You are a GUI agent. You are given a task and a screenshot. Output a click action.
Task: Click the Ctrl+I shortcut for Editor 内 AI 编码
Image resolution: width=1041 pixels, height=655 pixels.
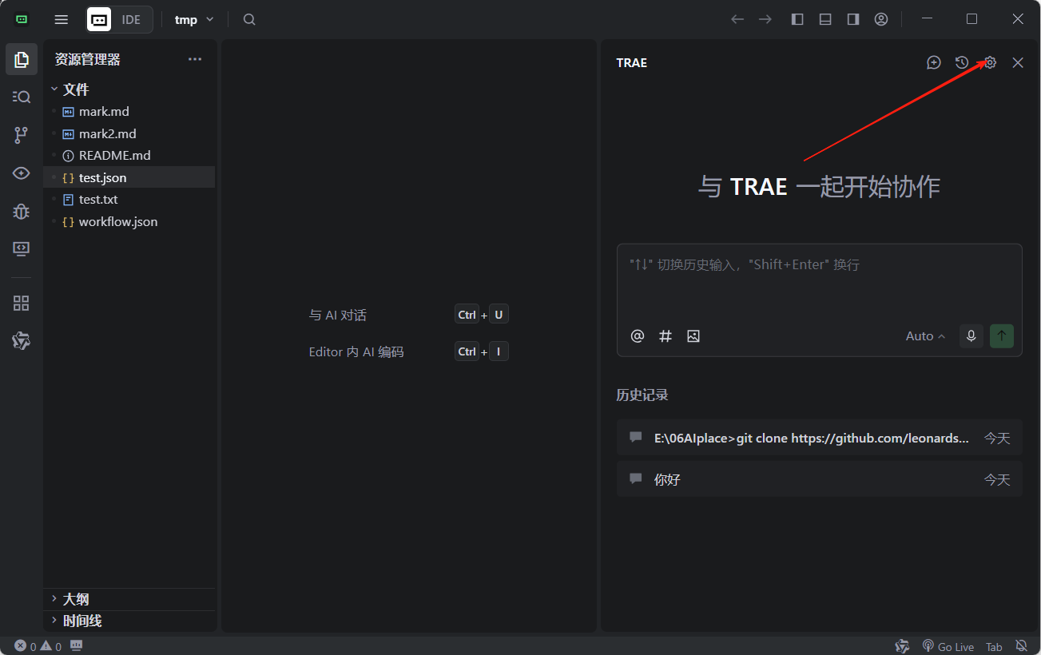482,351
